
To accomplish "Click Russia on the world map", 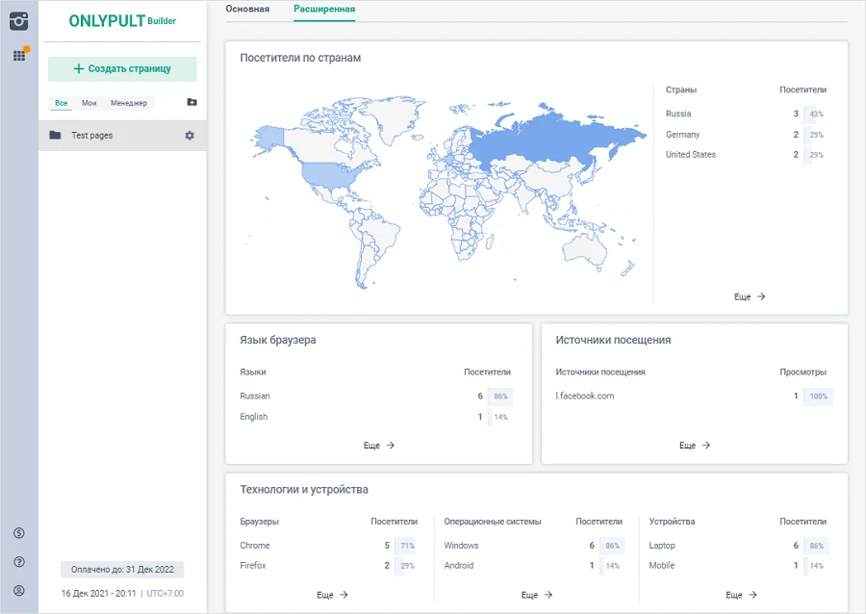I will (558, 135).
